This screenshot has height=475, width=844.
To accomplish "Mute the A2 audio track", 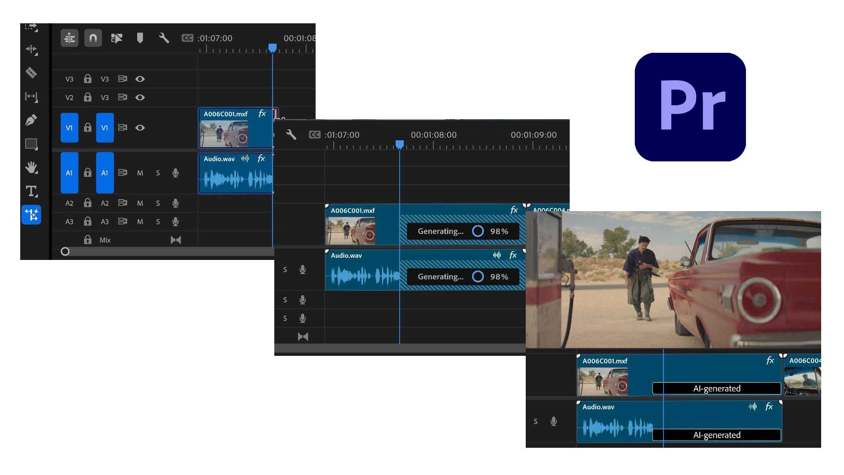I will pos(140,203).
